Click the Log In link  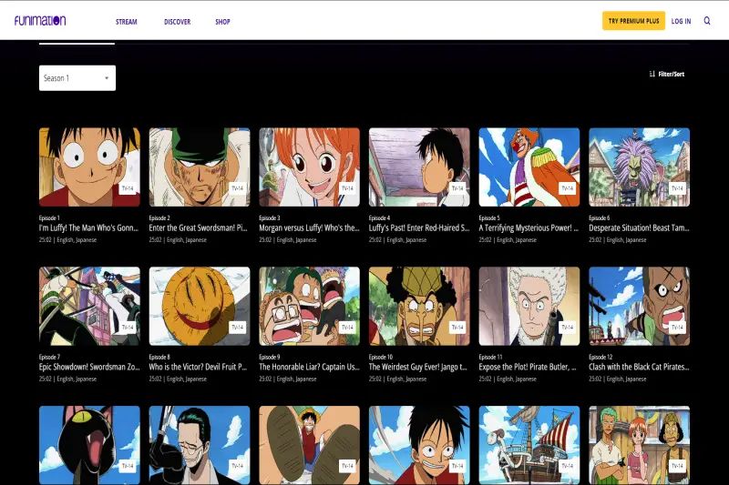681,21
